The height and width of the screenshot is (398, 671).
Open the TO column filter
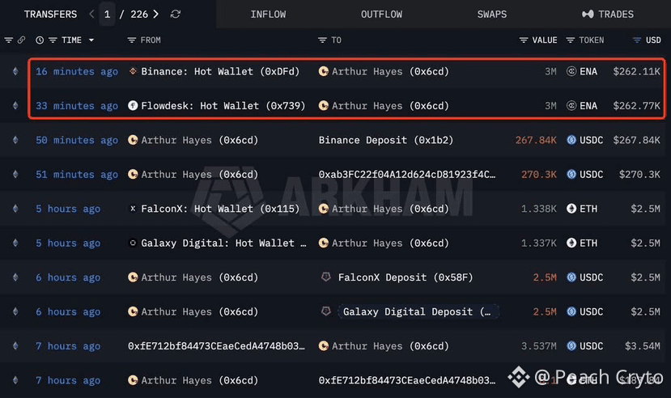pyautogui.click(x=322, y=40)
